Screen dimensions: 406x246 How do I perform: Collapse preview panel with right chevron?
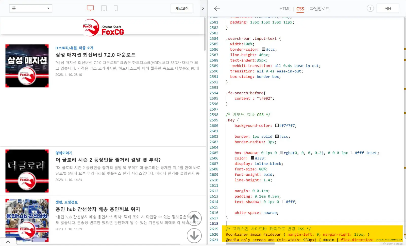coord(203,8)
